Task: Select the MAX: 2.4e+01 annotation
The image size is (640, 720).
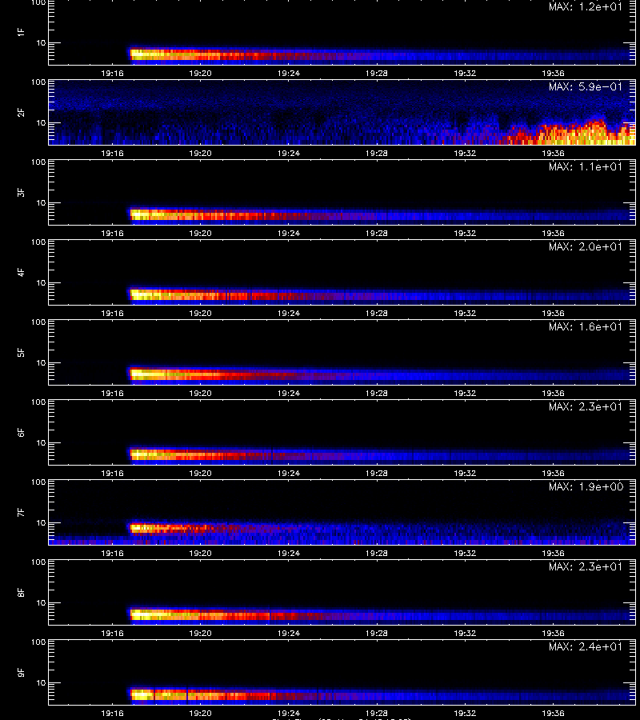Action: (586, 646)
